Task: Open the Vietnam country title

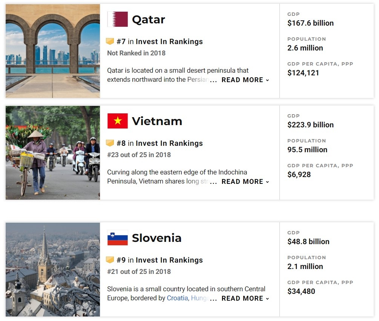Action: click(157, 121)
